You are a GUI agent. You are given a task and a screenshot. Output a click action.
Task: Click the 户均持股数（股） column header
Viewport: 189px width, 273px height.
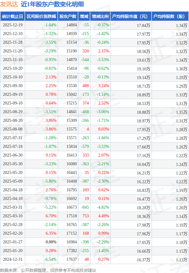pos(170,16)
